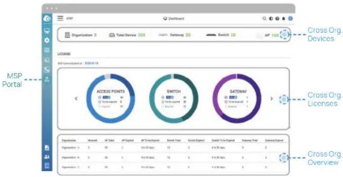The width and height of the screenshot is (343, 177).
Task: Toggle the hamburger menu icon
Action: point(60,18)
